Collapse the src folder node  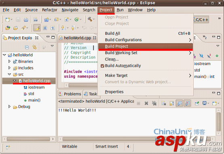(x=9, y=74)
